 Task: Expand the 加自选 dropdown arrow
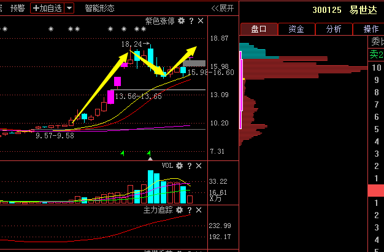click(69, 9)
